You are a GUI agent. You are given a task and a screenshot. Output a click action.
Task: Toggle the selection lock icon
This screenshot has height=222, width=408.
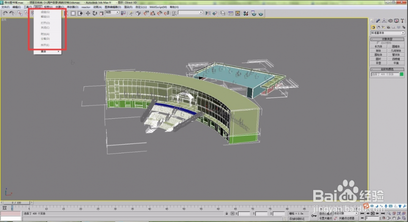tap(227, 213)
